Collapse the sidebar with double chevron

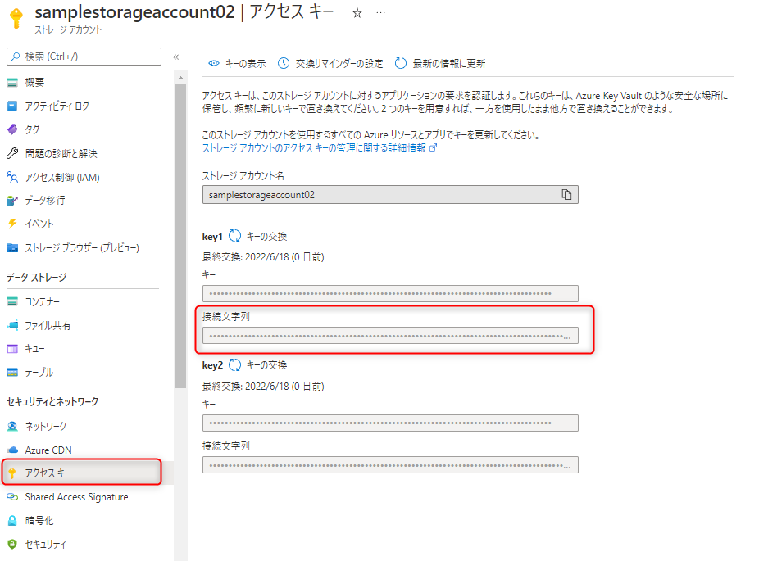175,57
